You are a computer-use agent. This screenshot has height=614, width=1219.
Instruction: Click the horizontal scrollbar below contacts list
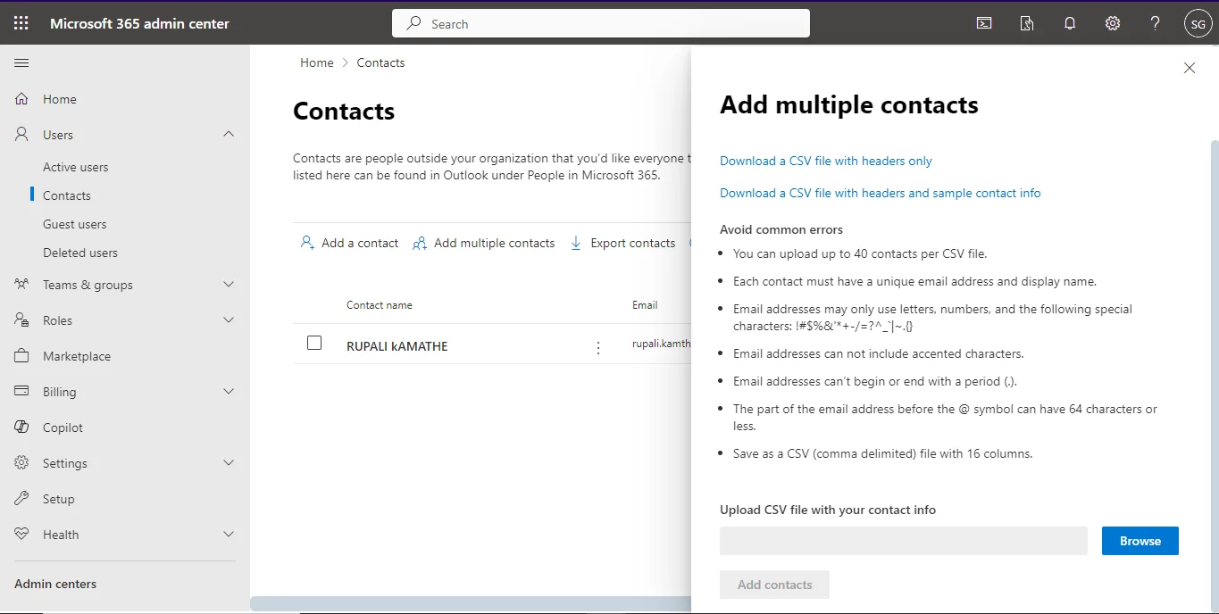(x=471, y=604)
